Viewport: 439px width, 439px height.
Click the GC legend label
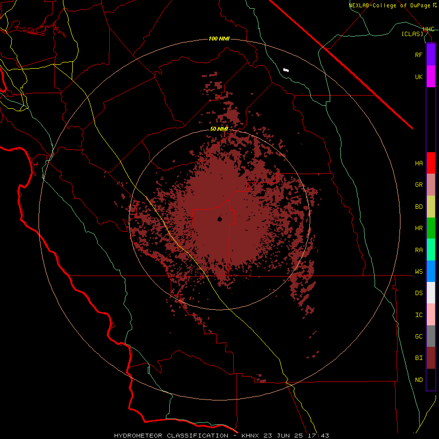[419, 337]
